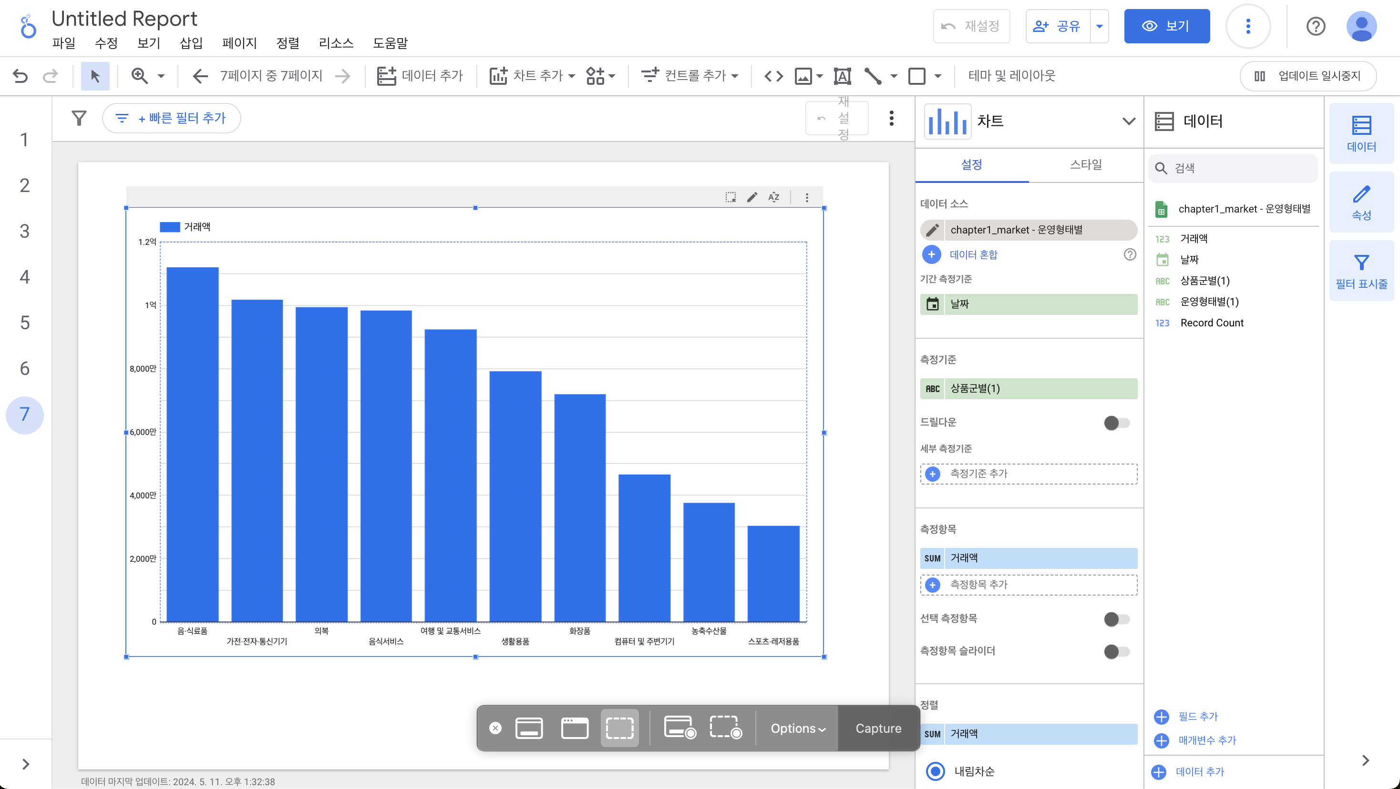This screenshot has width=1400, height=789.
Task: Switch to the 스타일 tab
Action: [1085, 164]
